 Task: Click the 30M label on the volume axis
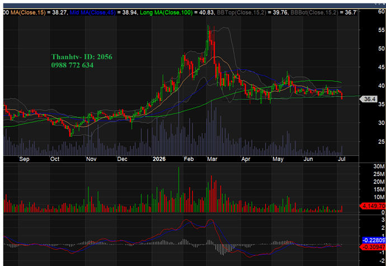379,167
